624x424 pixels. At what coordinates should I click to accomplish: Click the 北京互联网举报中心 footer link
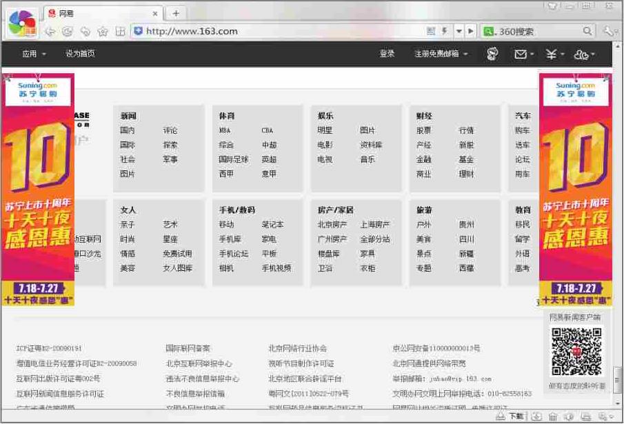[x=199, y=363]
